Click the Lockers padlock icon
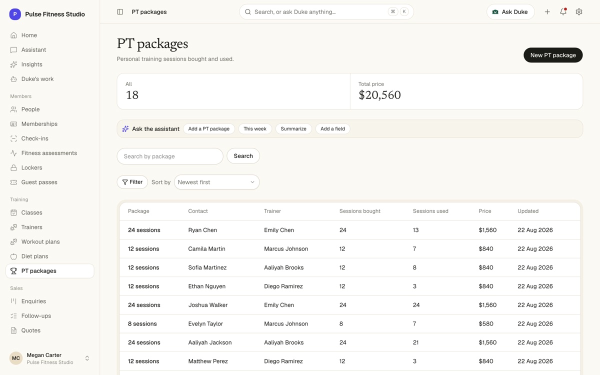Image resolution: width=600 pixels, height=375 pixels. click(x=13, y=167)
